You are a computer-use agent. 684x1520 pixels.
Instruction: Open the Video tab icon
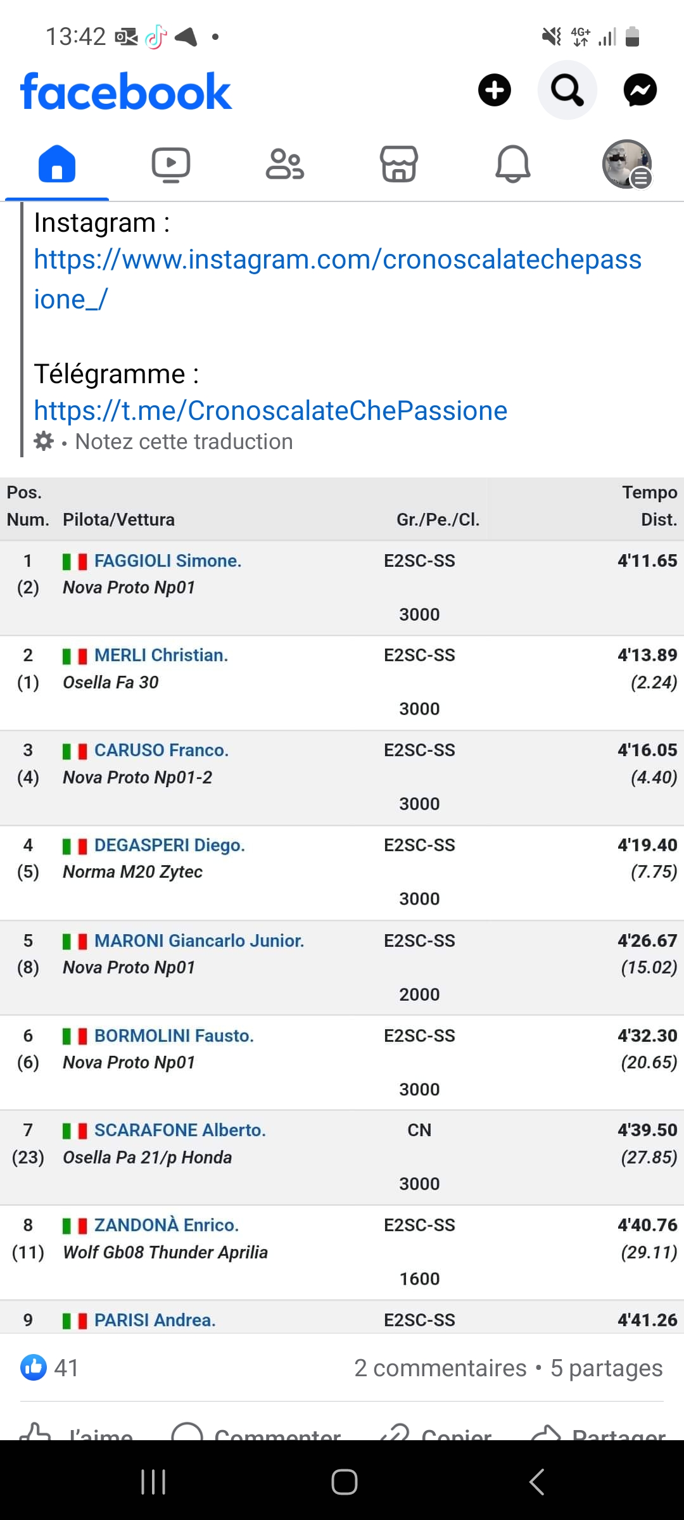click(171, 164)
